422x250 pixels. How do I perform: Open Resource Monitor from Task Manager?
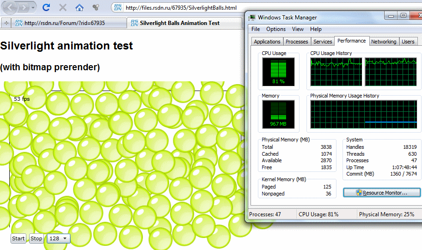(x=382, y=193)
